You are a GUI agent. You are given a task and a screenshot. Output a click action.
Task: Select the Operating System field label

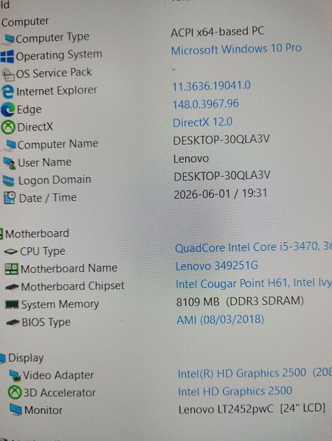59,55
